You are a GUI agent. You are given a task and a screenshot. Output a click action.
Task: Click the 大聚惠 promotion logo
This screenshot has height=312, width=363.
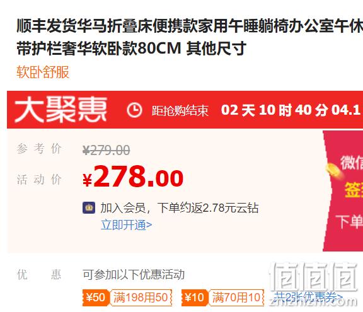click(x=60, y=110)
